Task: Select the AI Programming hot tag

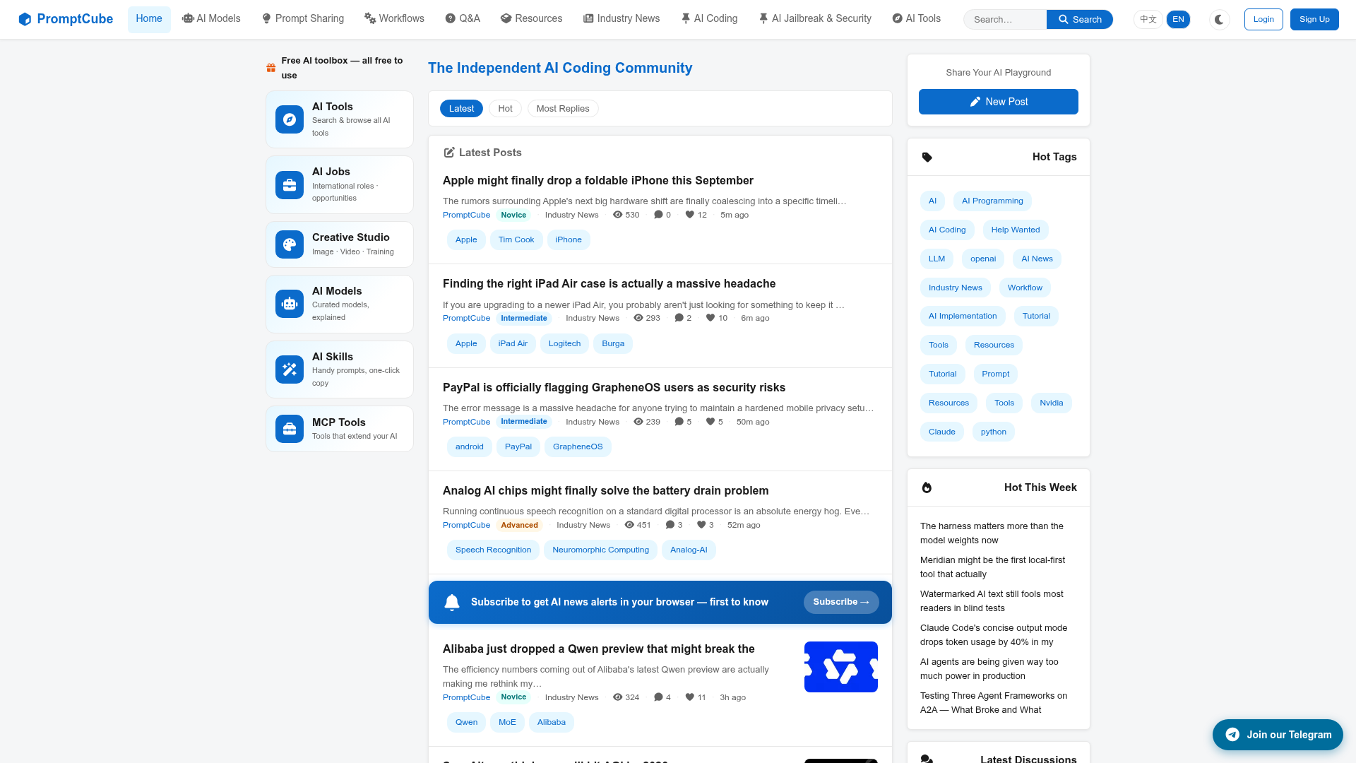Action: pos(992,201)
